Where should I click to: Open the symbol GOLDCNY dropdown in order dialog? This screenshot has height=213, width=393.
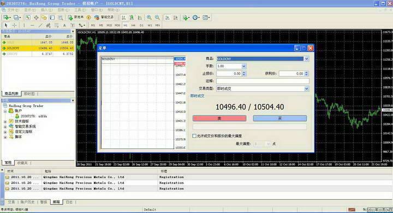[x=307, y=58]
